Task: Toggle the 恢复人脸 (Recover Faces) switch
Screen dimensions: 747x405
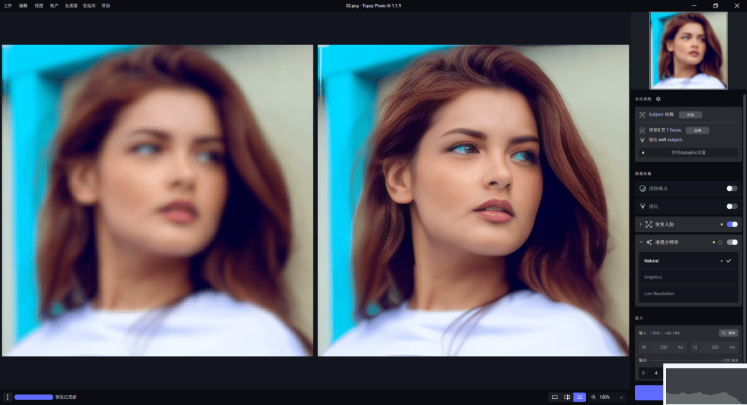Action: click(x=732, y=224)
